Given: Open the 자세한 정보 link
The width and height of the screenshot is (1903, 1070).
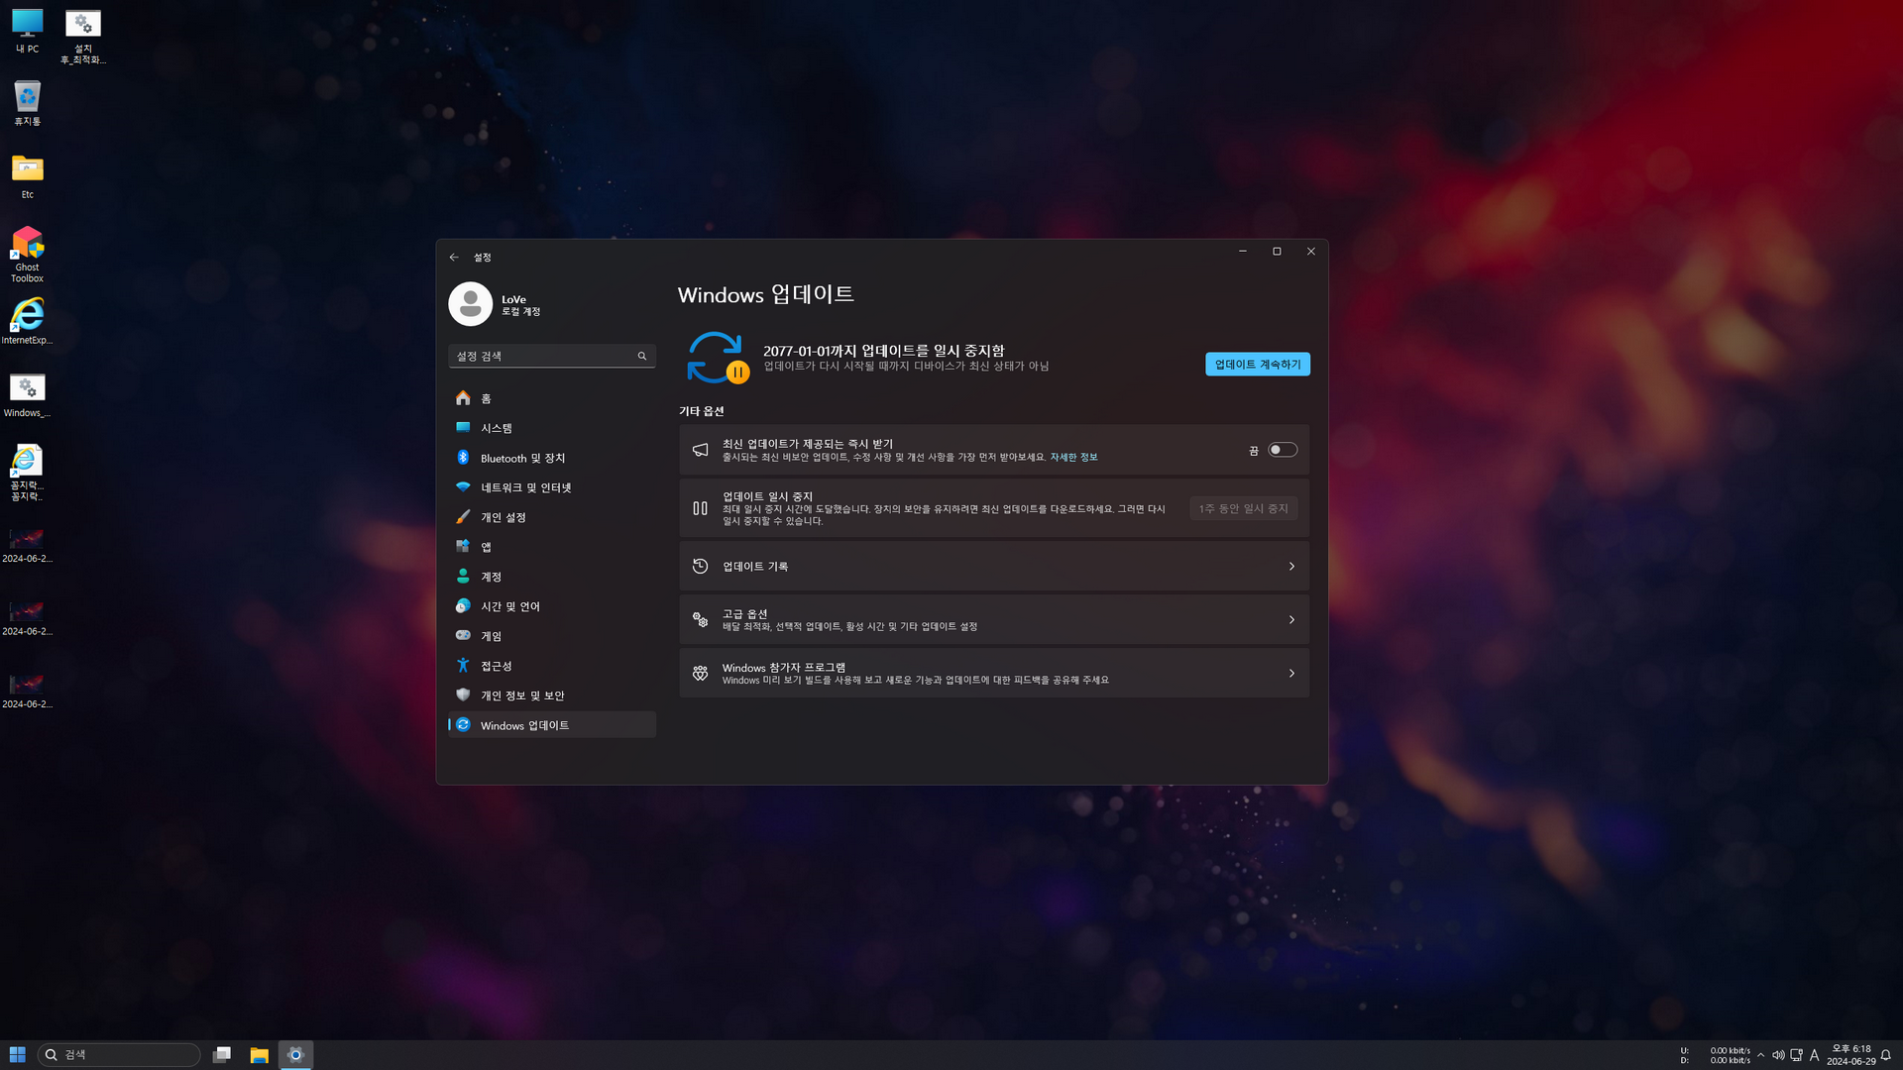Looking at the screenshot, I should [x=1073, y=458].
